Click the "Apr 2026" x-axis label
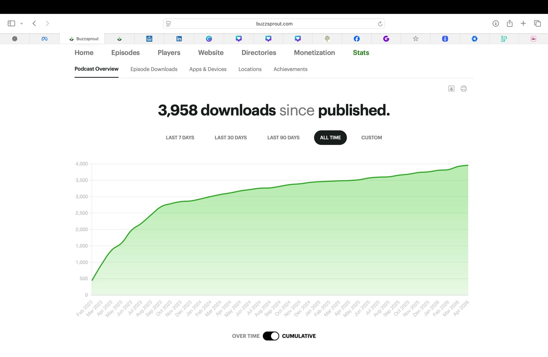The image size is (548, 357). 461,308
